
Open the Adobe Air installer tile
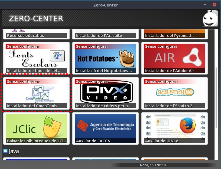pyautogui.click(x=174, y=59)
